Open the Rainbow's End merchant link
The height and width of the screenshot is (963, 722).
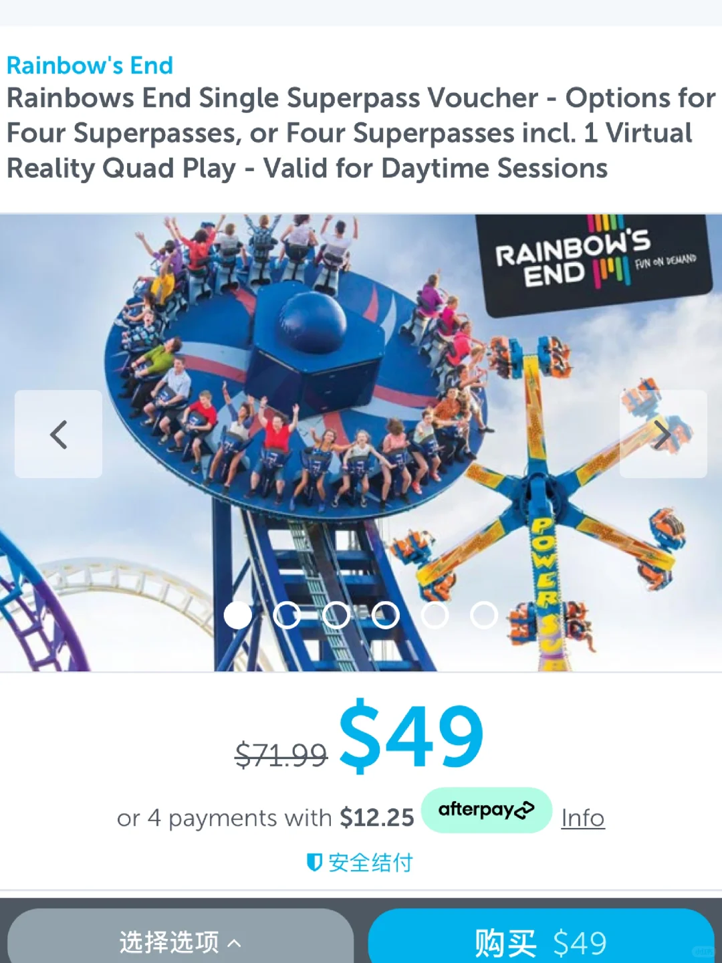(x=90, y=66)
